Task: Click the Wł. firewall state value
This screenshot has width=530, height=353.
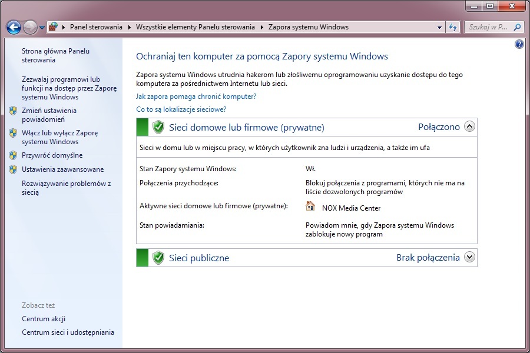Action: (310, 169)
